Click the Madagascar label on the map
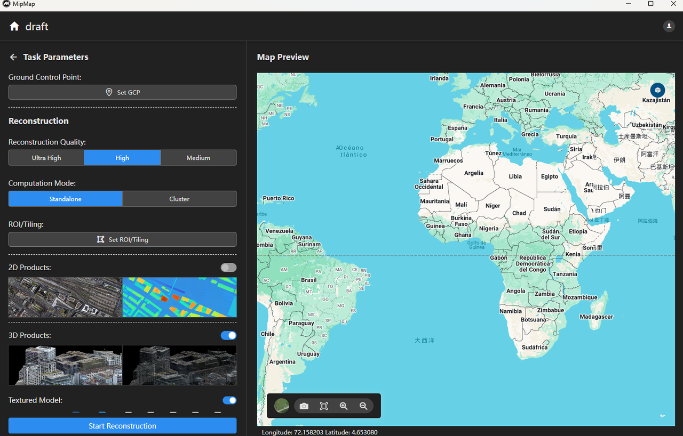 pos(597,317)
